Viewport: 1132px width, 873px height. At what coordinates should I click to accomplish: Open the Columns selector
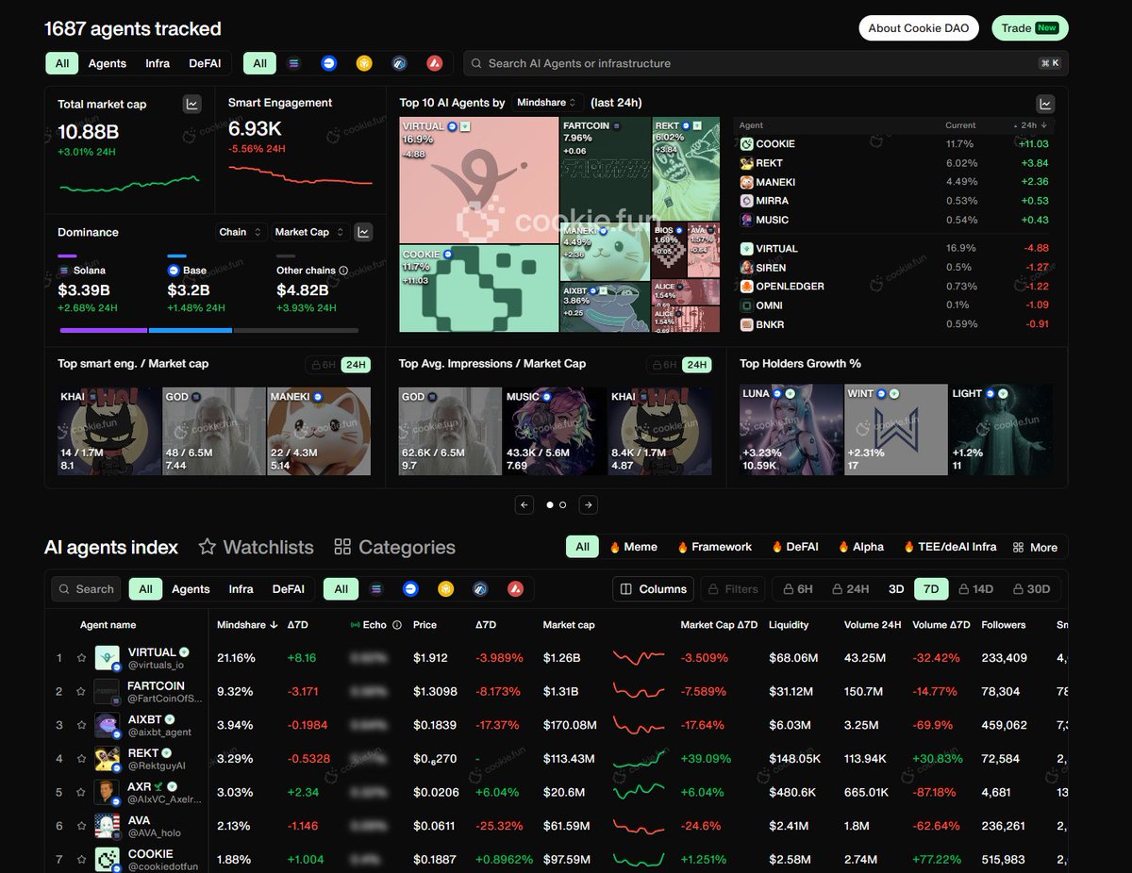point(653,589)
